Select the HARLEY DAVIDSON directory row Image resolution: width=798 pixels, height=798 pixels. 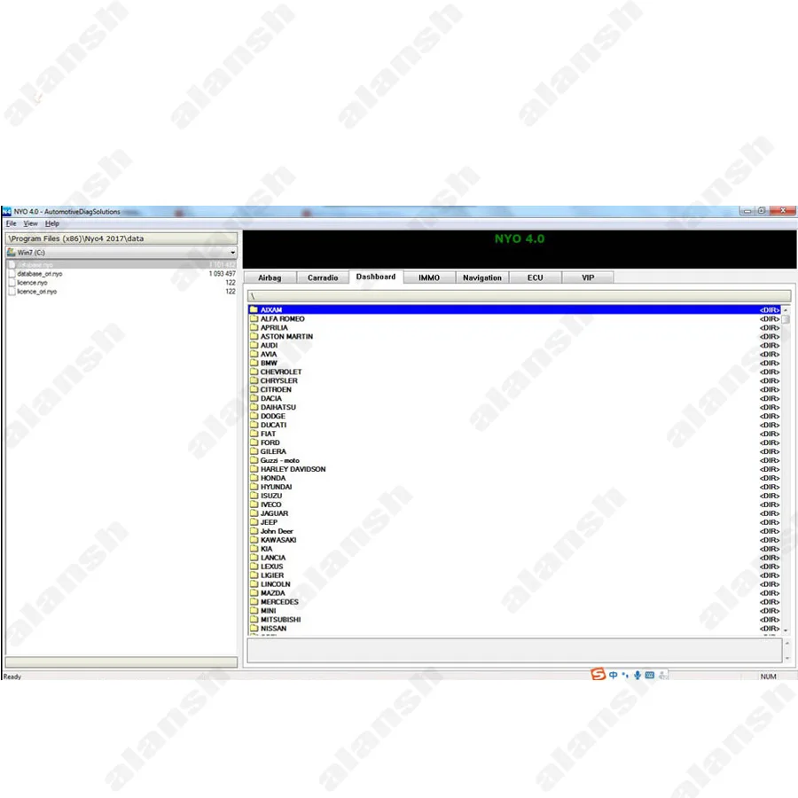coord(514,469)
